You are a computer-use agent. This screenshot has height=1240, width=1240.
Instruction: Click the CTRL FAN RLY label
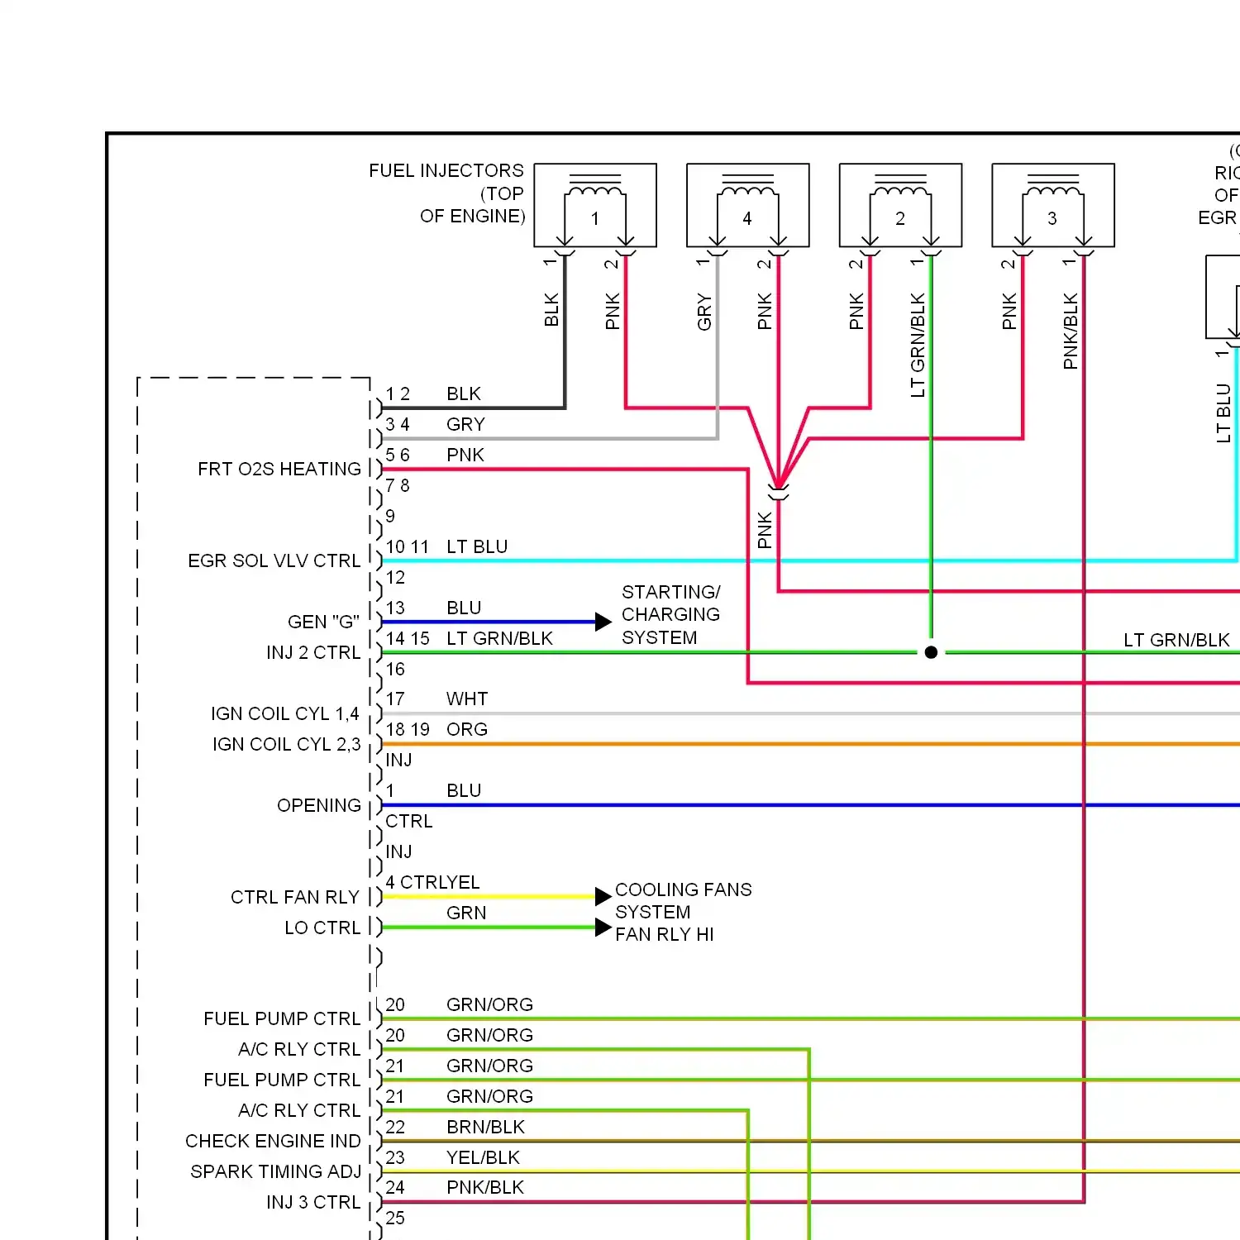point(295,898)
